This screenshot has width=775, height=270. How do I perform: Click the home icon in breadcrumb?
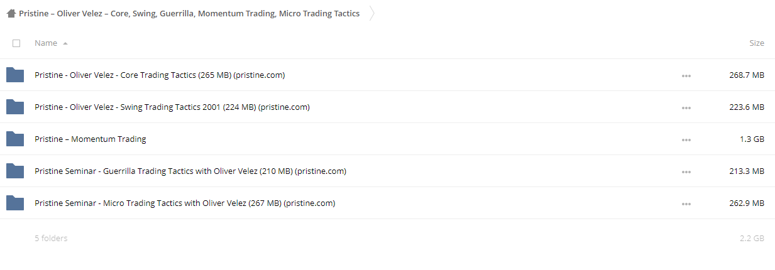click(11, 13)
